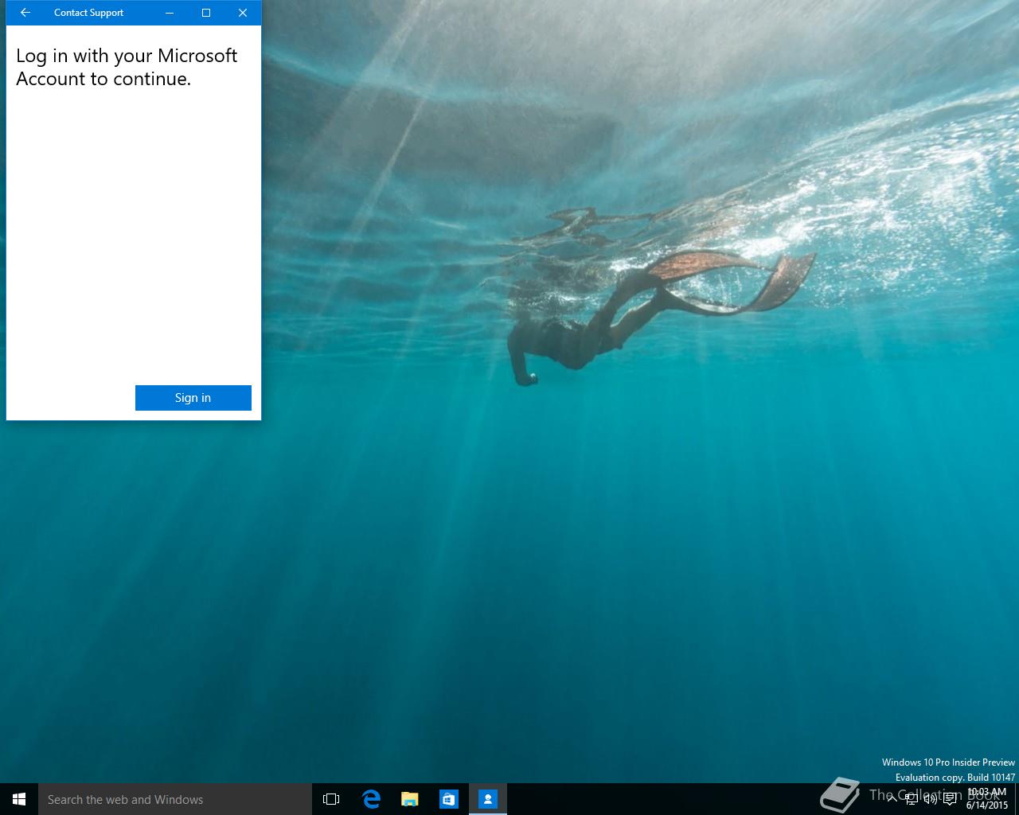Open Task View from the taskbar
The image size is (1019, 815).
331,799
